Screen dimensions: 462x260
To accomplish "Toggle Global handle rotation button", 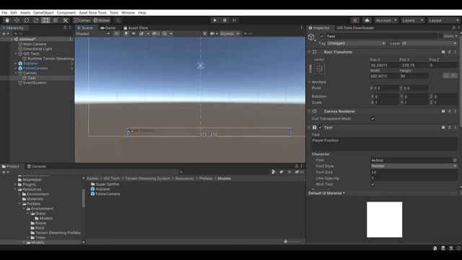I will [x=101, y=20].
